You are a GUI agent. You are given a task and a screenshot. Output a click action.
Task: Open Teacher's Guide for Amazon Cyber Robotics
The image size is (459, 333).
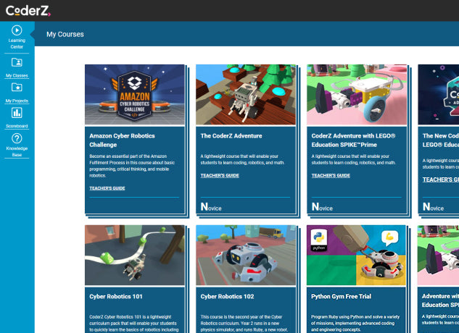(x=107, y=188)
